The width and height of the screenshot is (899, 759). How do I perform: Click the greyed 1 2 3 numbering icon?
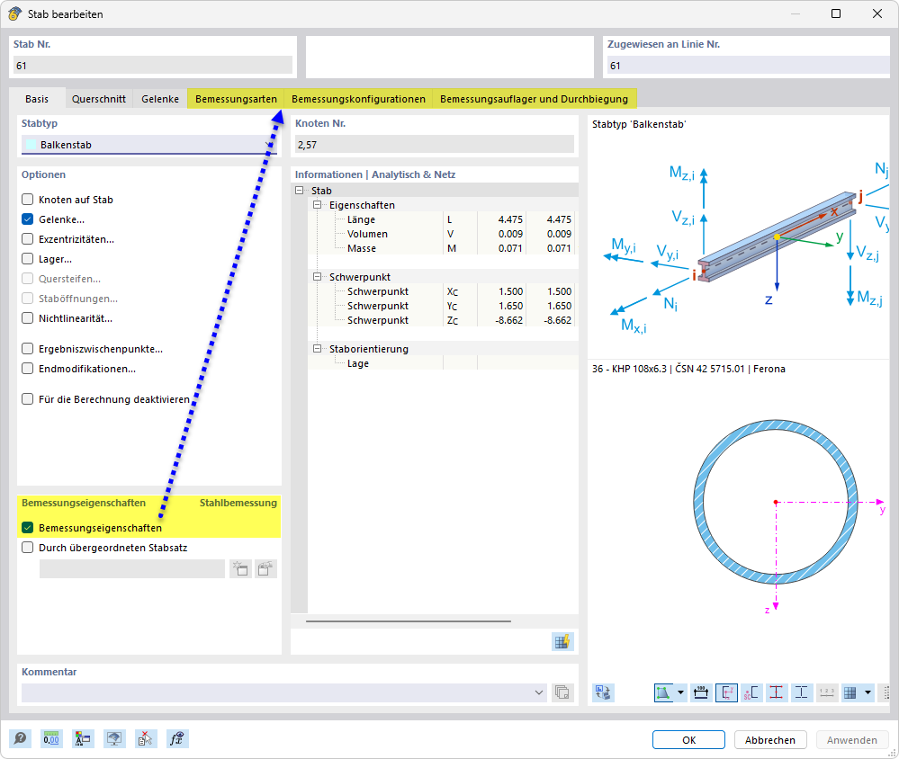click(x=827, y=692)
